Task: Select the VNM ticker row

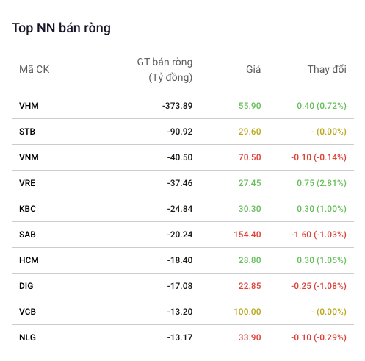Action: click(x=183, y=157)
